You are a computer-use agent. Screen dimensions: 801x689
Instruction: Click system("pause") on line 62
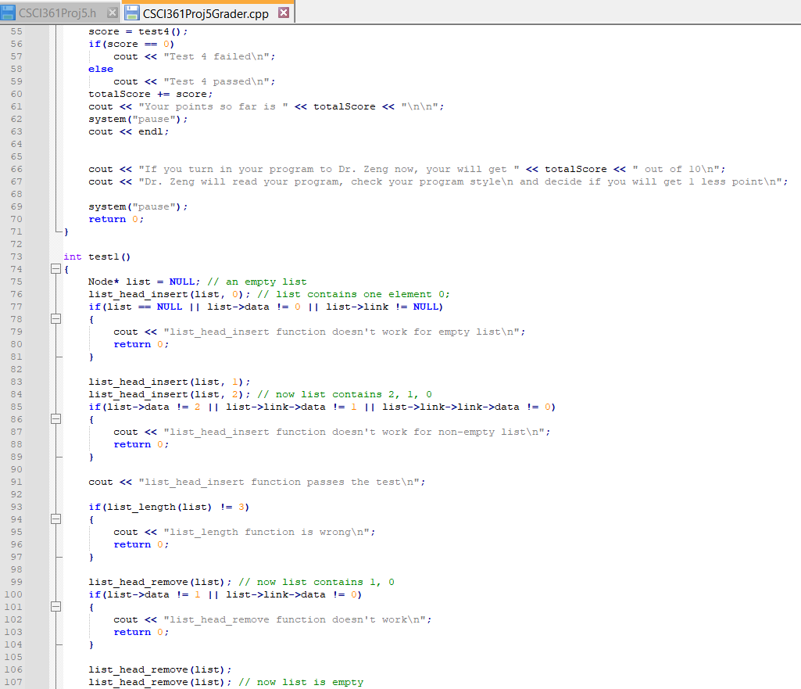pos(138,119)
